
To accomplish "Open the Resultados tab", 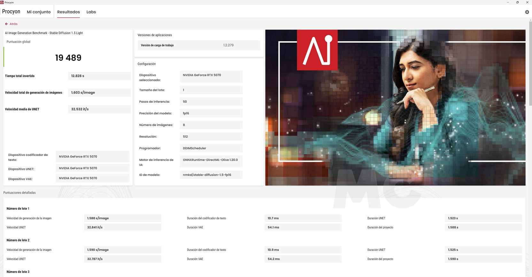I will (68, 12).
